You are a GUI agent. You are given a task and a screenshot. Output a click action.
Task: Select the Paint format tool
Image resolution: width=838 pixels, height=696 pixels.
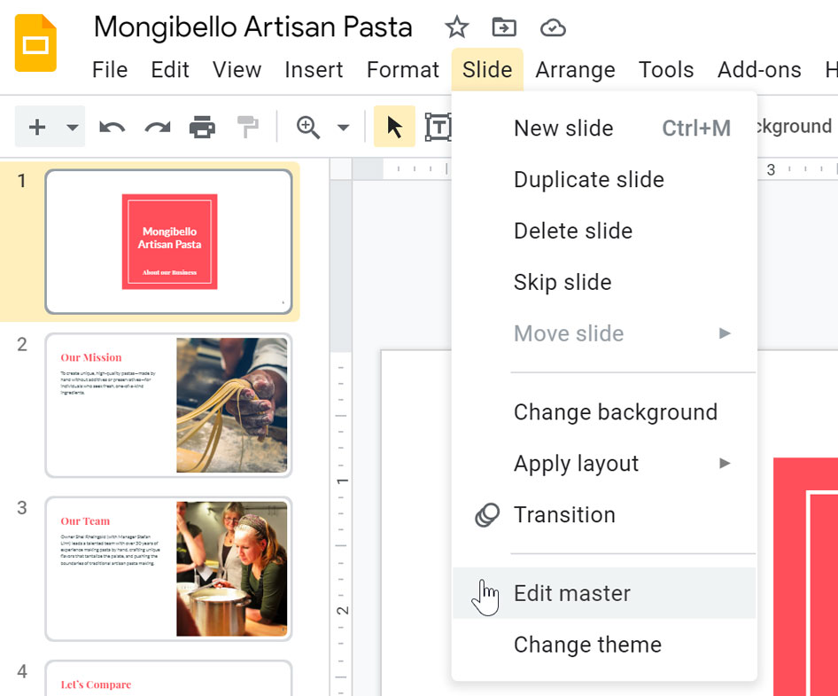[x=247, y=127]
